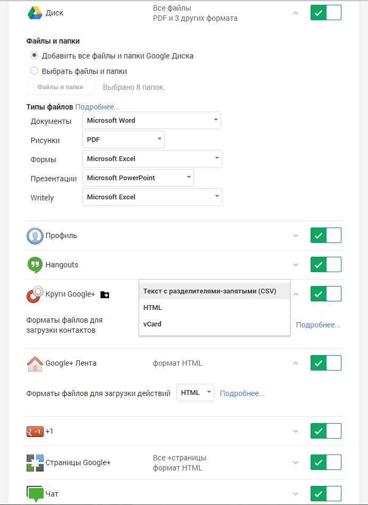
Task: Click the red +1 icon
Action: coord(35,432)
